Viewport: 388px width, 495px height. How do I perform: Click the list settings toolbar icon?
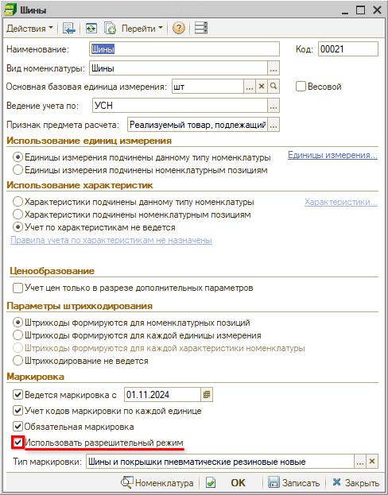click(201, 28)
